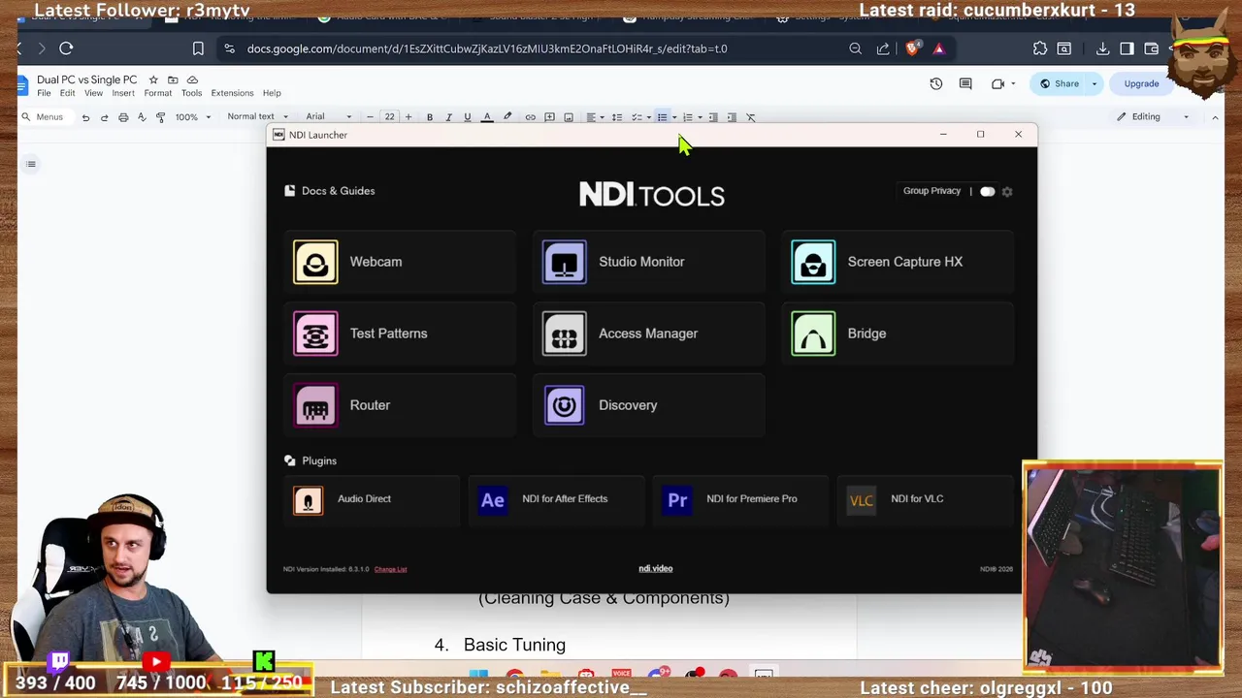Screen dimensions: 1242x698
Task: Star the Dual PC vs Single PC document
Action: 153,79
